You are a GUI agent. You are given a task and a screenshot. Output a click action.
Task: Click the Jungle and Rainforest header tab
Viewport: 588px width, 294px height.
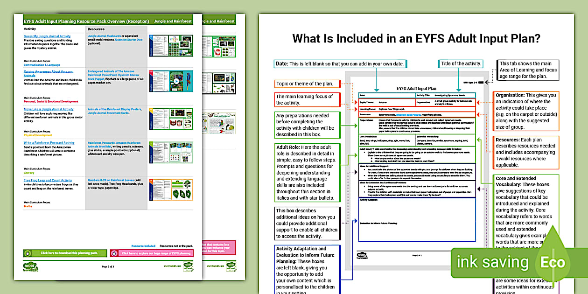pos(173,21)
